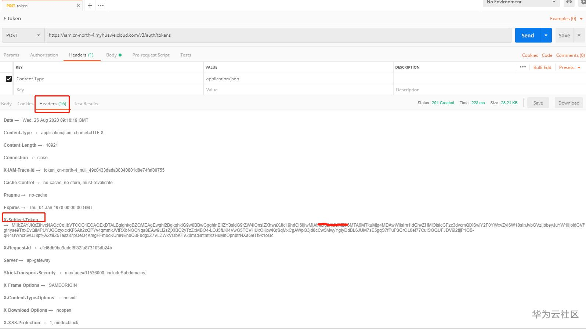
Task: Open the request Save dropdown arrow
Action: [579, 35]
